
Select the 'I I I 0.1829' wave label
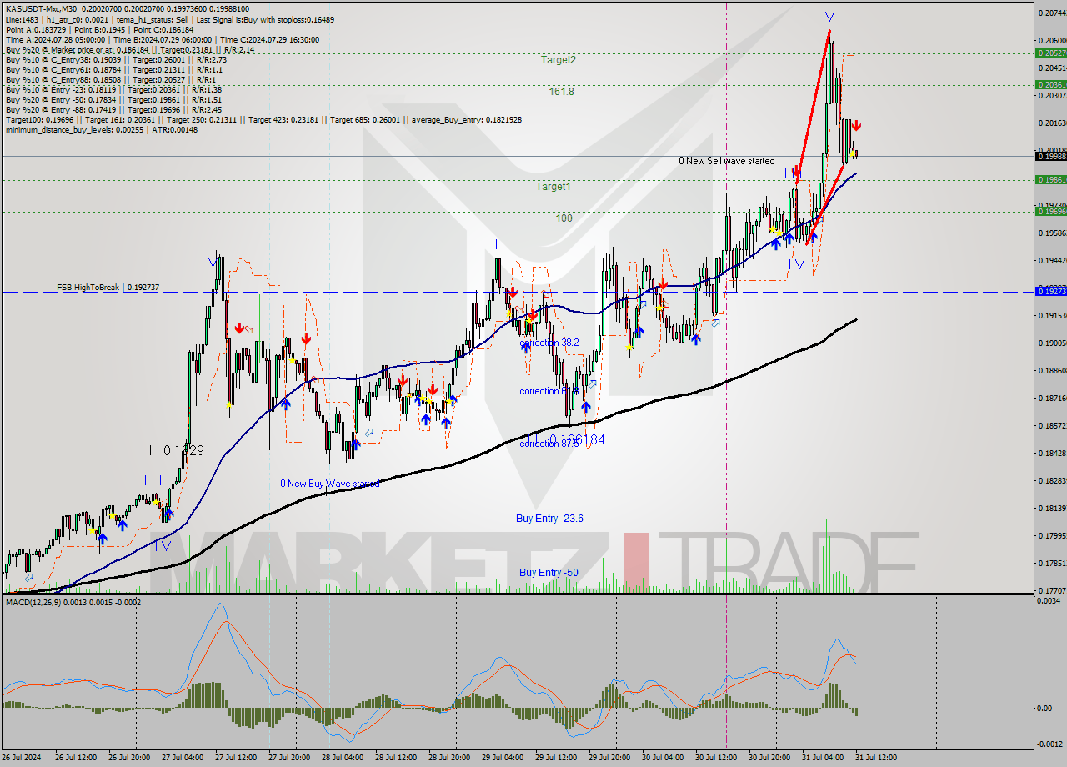click(x=173, y=450)
